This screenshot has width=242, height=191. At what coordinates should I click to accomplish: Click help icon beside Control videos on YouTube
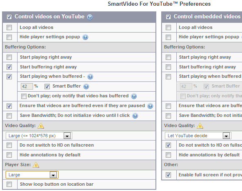[x=90, y=17]
